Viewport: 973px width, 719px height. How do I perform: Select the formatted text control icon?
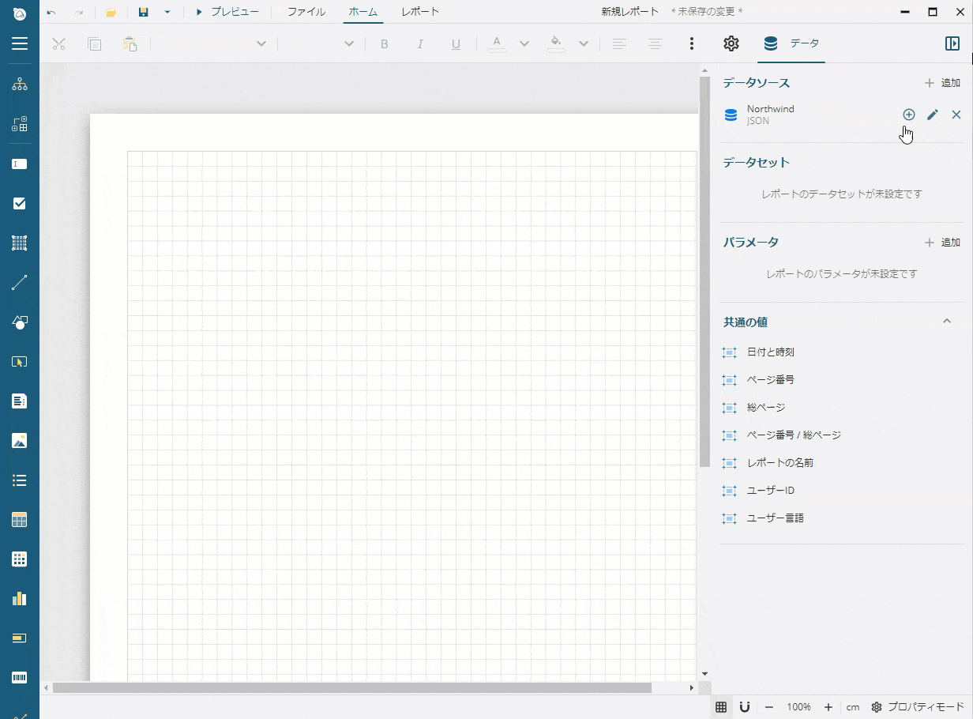[x=20, y=401]
